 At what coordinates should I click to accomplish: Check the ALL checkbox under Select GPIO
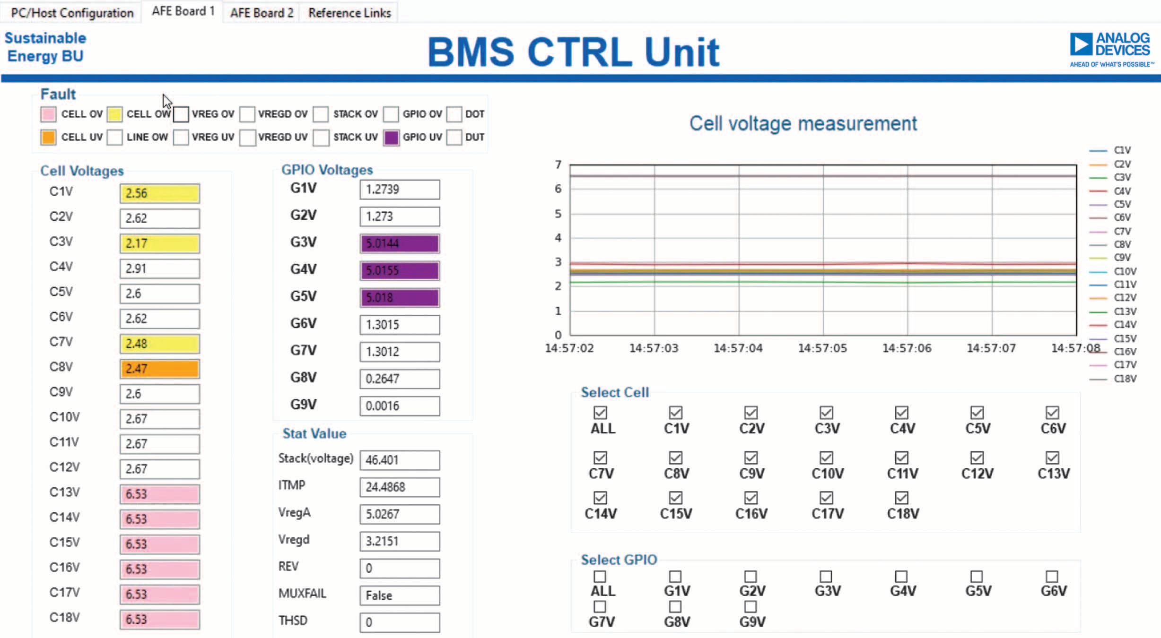click(600, 577)
